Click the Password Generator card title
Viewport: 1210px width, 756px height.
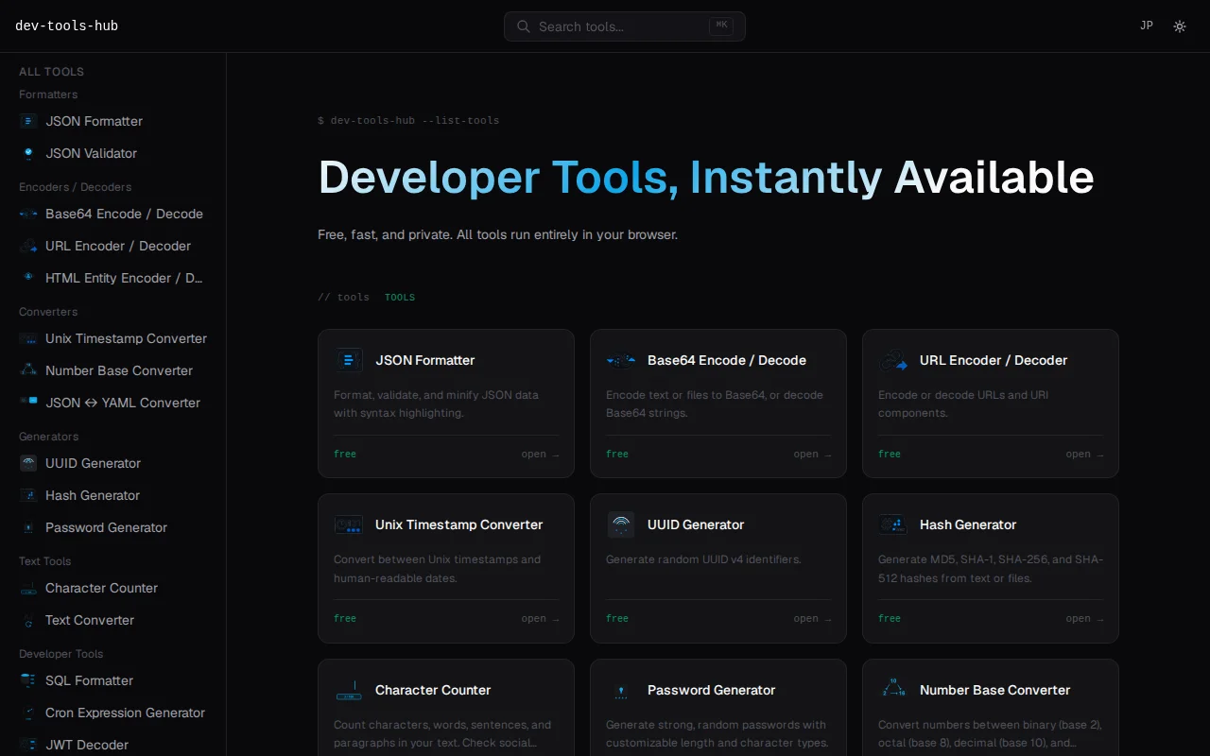click(x=712, y=690)
